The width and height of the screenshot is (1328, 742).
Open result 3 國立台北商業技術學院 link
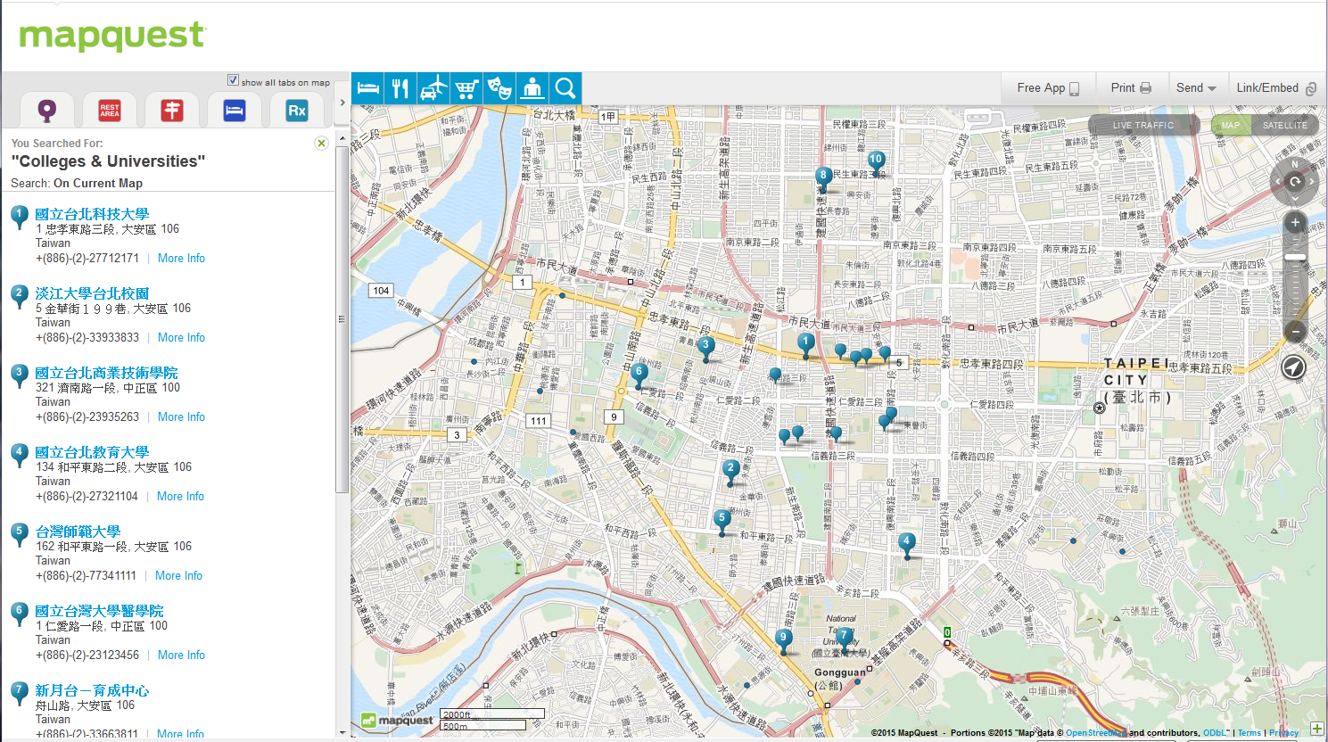coord(106,373)
